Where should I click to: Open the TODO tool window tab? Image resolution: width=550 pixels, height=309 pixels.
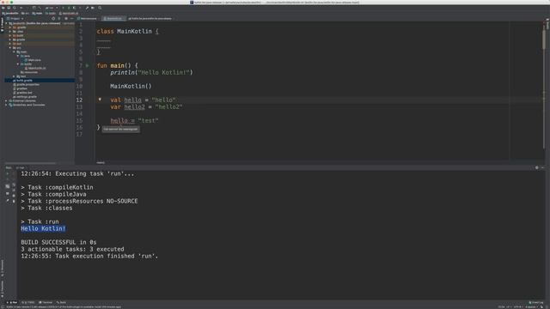pyautogui.click(x=28, y=302)
